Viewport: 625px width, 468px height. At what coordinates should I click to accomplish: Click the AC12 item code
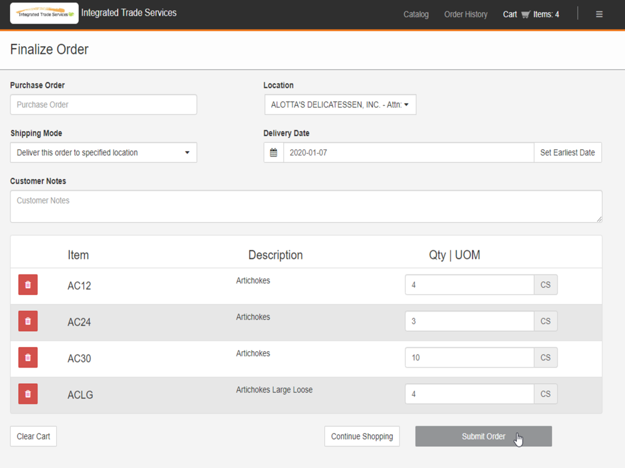pos(79,286)
